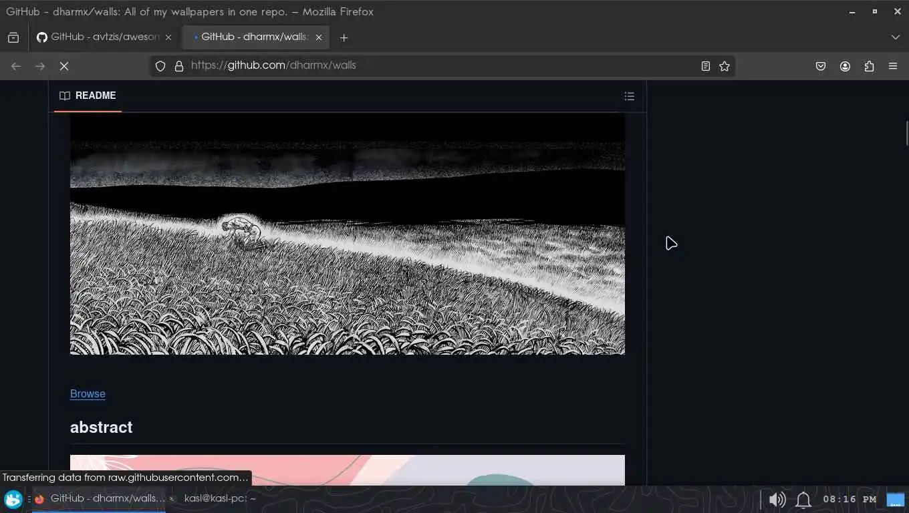
Task: Open the 08:16 PM clock
Action: pos(850,499)
